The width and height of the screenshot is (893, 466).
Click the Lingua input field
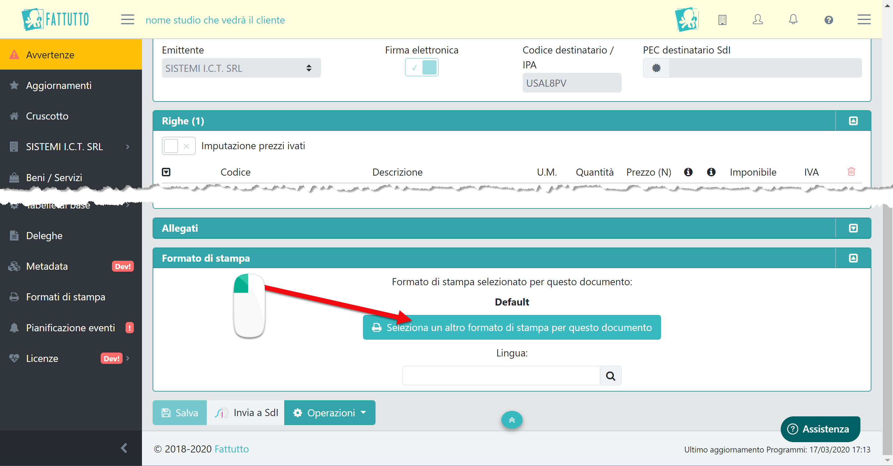tap(501, 376)
